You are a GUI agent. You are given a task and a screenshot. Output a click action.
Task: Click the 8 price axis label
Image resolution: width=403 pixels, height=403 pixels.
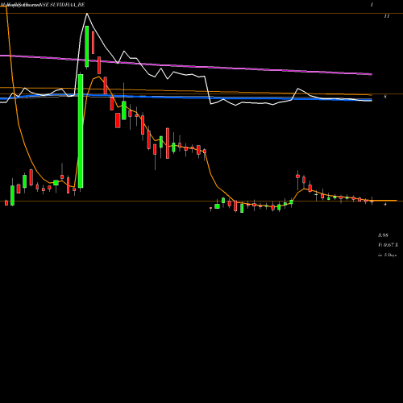pos(385,97)
